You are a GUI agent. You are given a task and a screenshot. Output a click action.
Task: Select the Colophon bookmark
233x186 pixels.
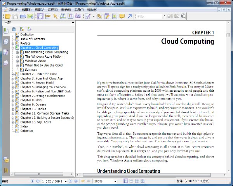[26, 131]
